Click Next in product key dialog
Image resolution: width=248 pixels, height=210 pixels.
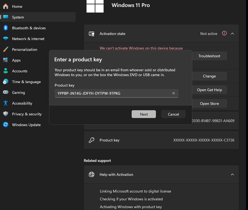[x=144, y=114]
